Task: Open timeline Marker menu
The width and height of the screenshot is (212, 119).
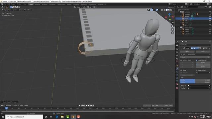Action: [x=26, y=106]
